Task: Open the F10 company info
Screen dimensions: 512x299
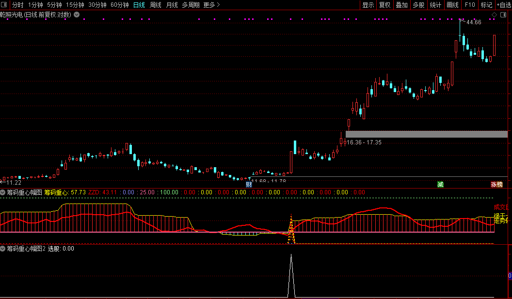Action: [469, 5]
